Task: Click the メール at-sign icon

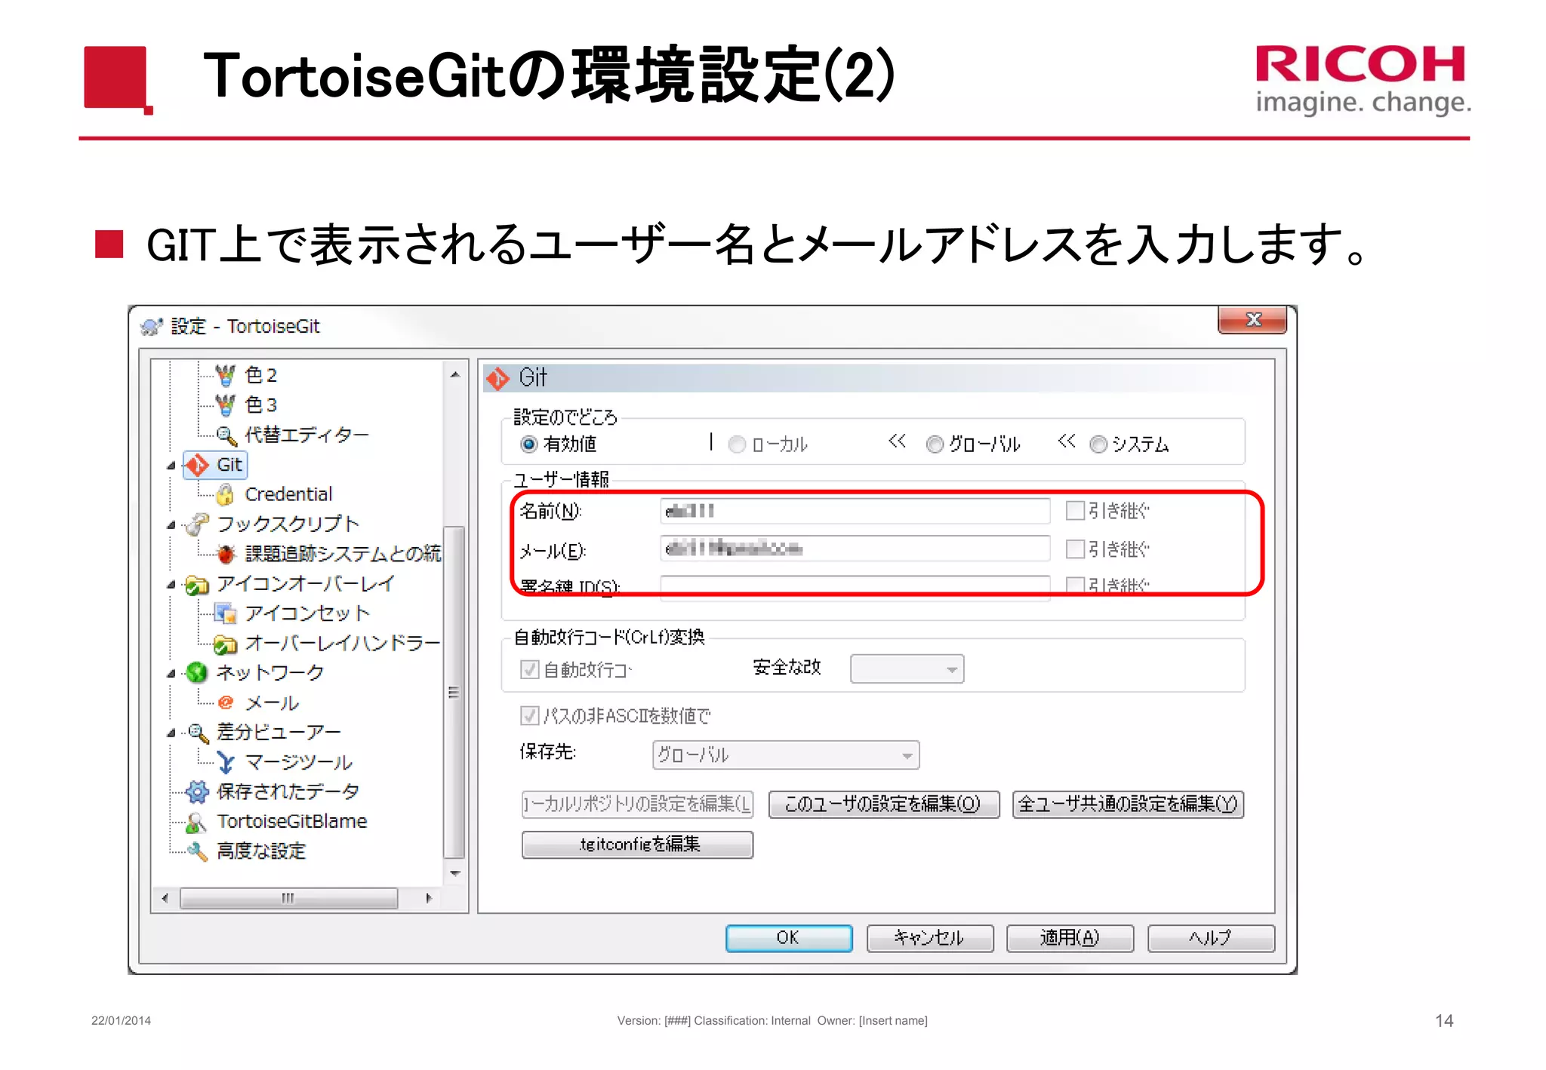Action: pyautogui.click(x=226, y=703)
